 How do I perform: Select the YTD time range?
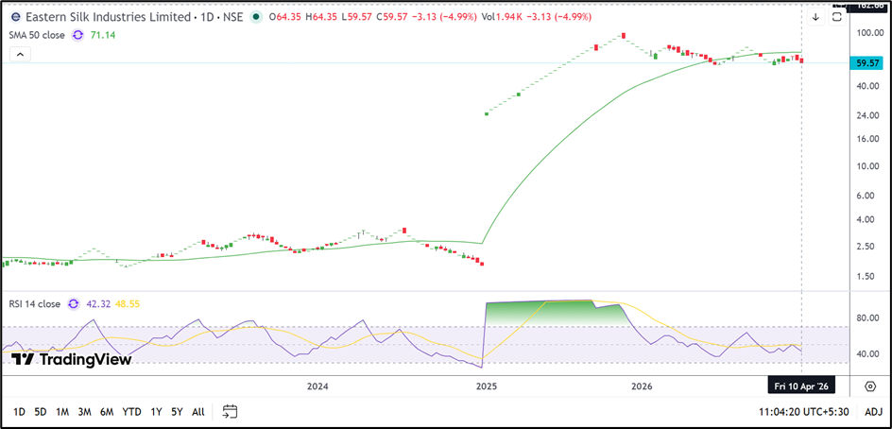click(x=131, y=411)
